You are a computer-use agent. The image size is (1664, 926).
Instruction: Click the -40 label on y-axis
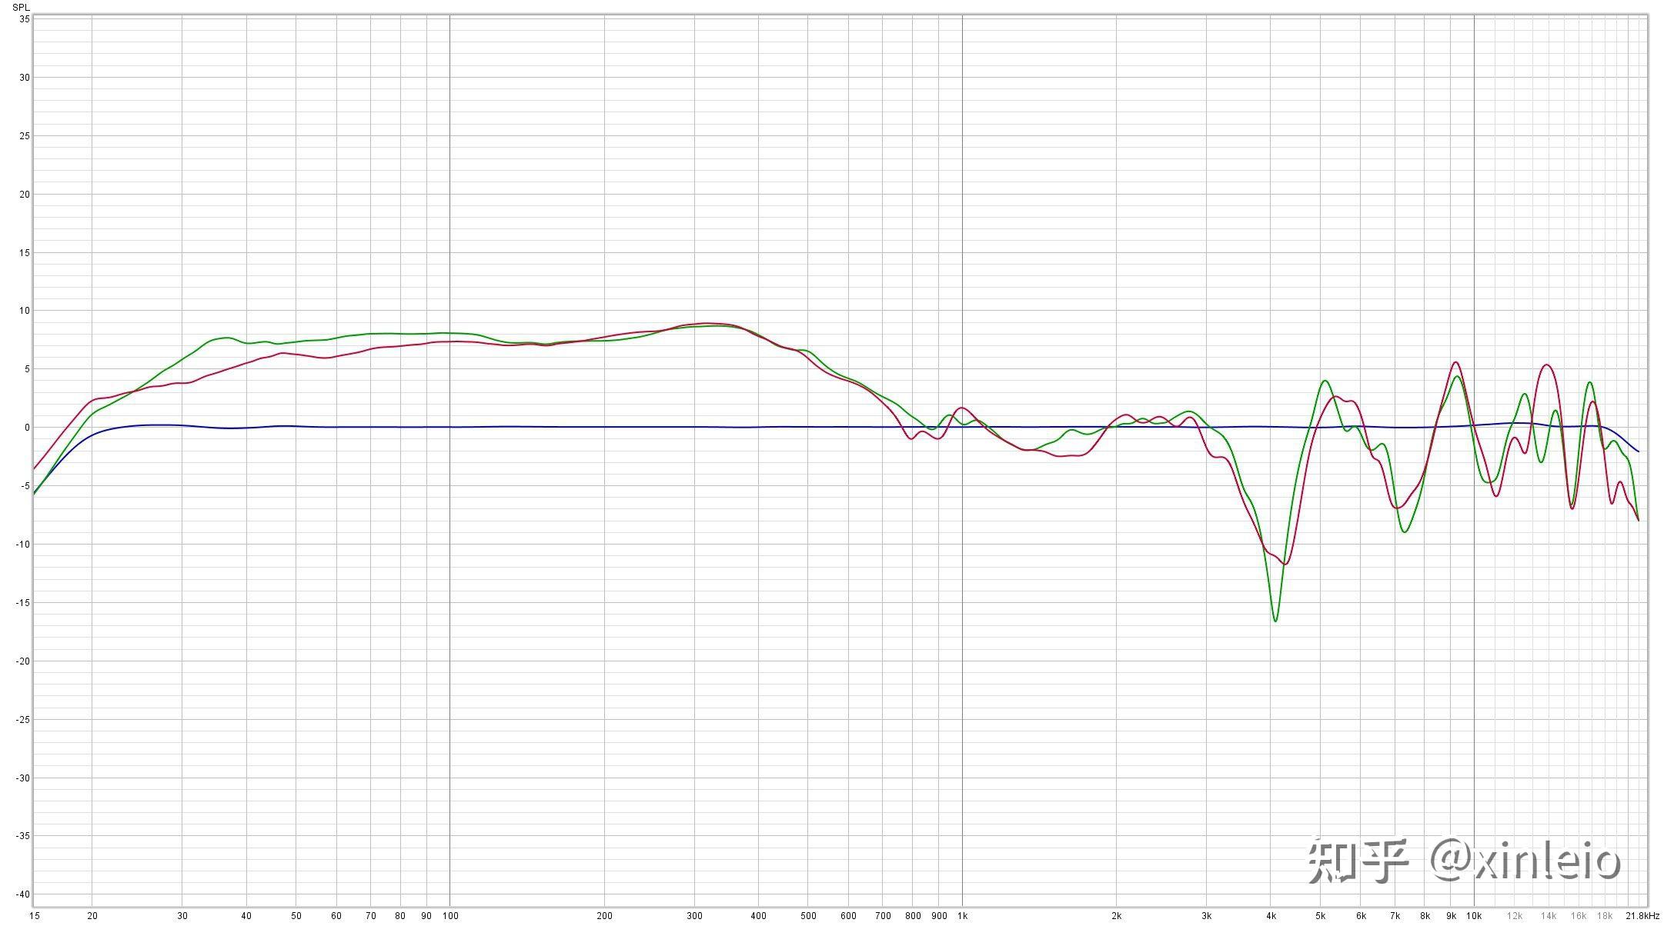coord(23,894)
